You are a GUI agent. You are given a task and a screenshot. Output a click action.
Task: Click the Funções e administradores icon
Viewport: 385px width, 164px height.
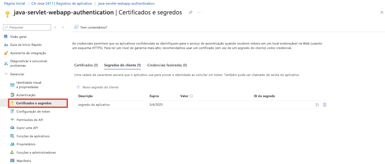(12, 152)
